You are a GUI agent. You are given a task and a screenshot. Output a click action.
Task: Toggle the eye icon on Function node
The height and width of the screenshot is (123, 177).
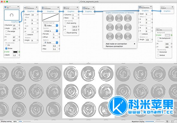[58, 7]
